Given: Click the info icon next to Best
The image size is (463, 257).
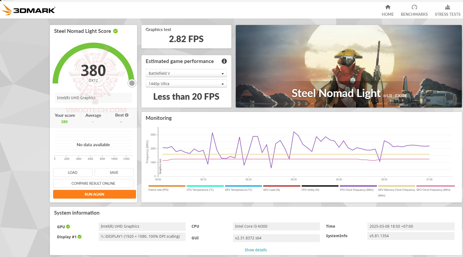Looking at the screenshot, I should pyautogui.click(x=127, y=115).
